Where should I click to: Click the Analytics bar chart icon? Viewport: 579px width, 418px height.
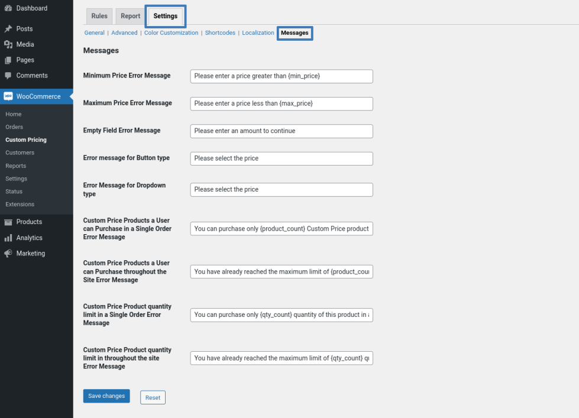pyautogui.click(x=8, y=238)
